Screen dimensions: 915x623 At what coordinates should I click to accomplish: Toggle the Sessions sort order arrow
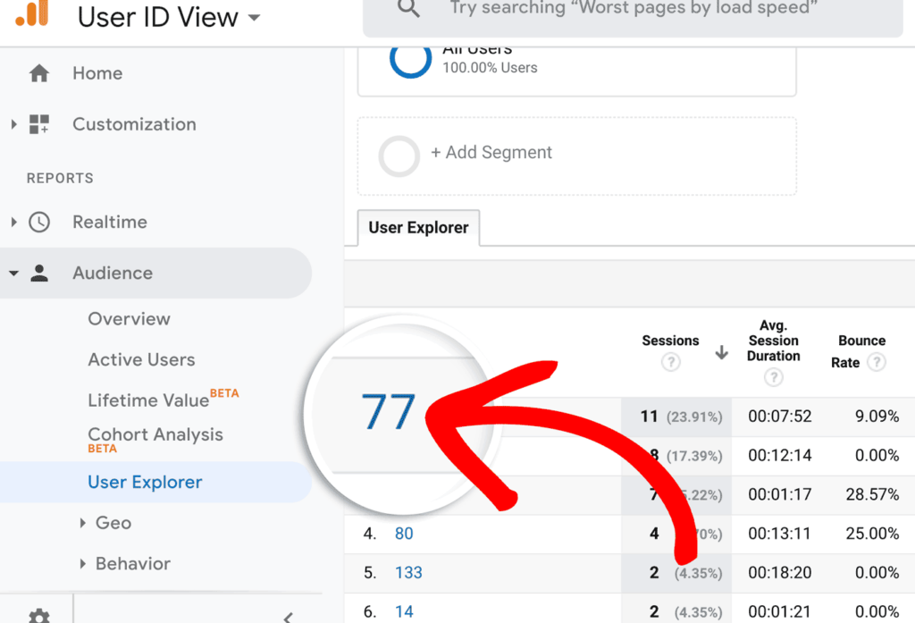click(721, 353)
